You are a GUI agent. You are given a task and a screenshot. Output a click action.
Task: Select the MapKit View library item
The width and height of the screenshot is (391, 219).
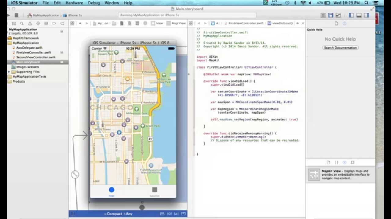tap(340, 175)
